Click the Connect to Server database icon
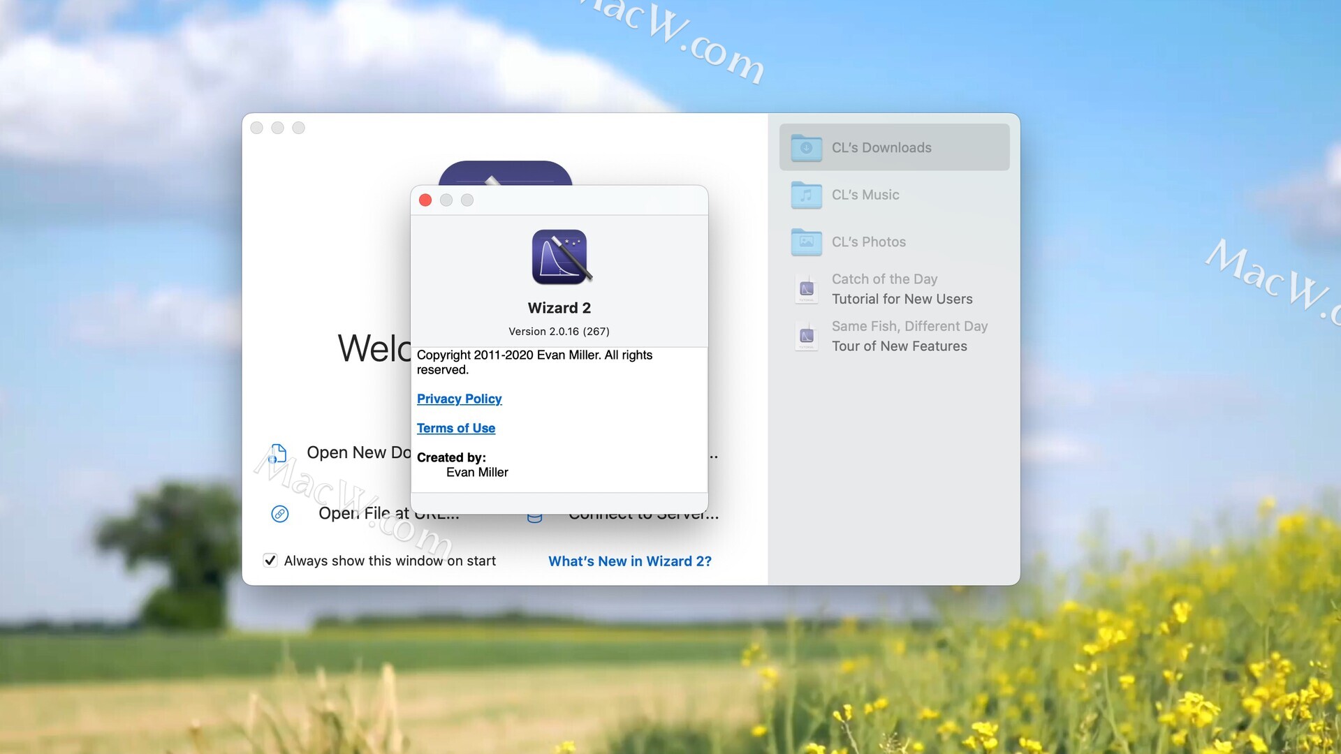This screenshot has height=754, width=1341. click(x=534, y=518)
